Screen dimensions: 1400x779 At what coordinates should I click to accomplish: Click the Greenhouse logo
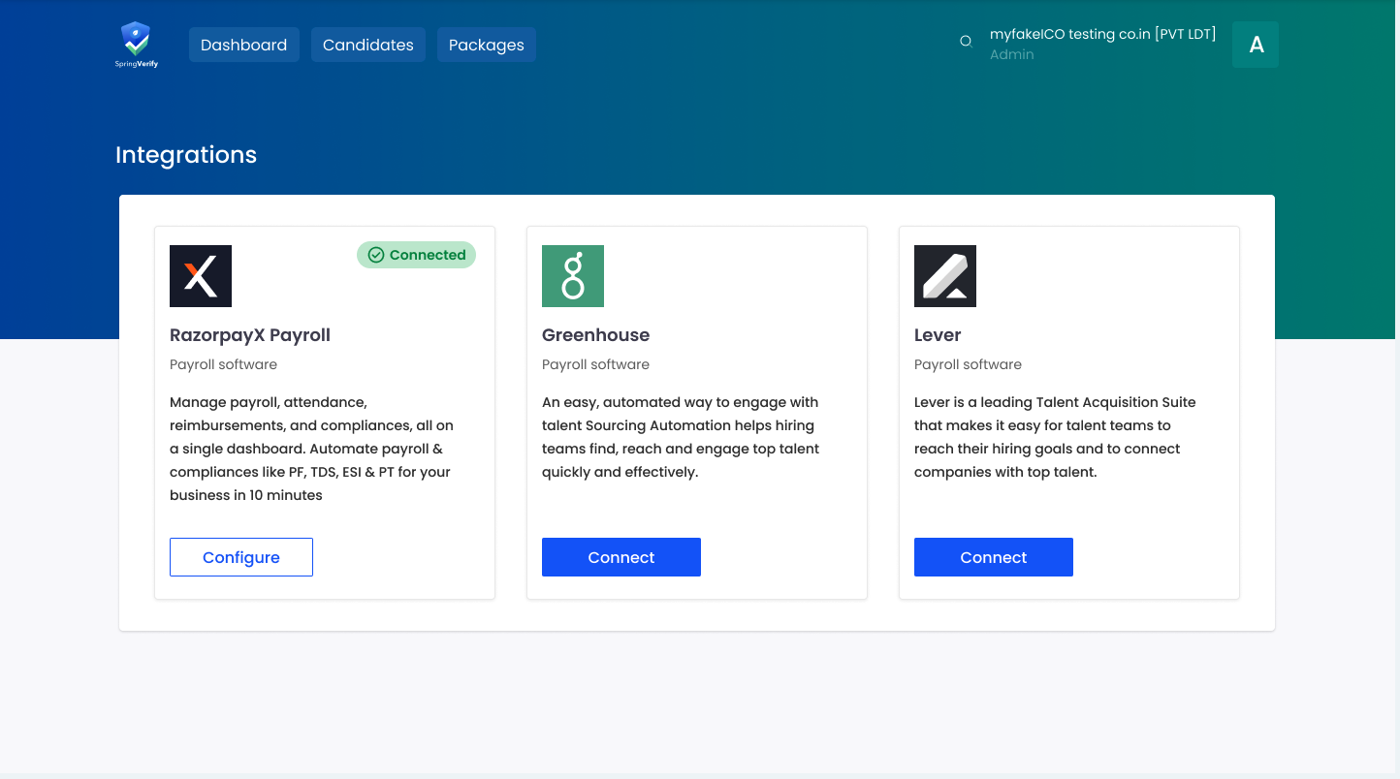click(x=573, y=276)
